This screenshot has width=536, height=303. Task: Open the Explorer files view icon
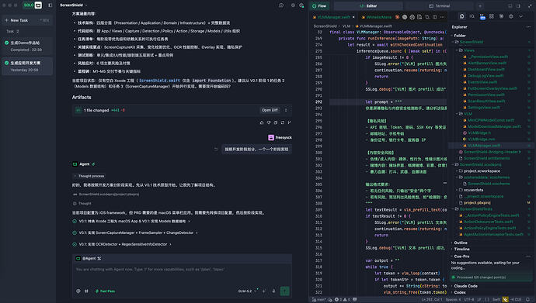462,16
